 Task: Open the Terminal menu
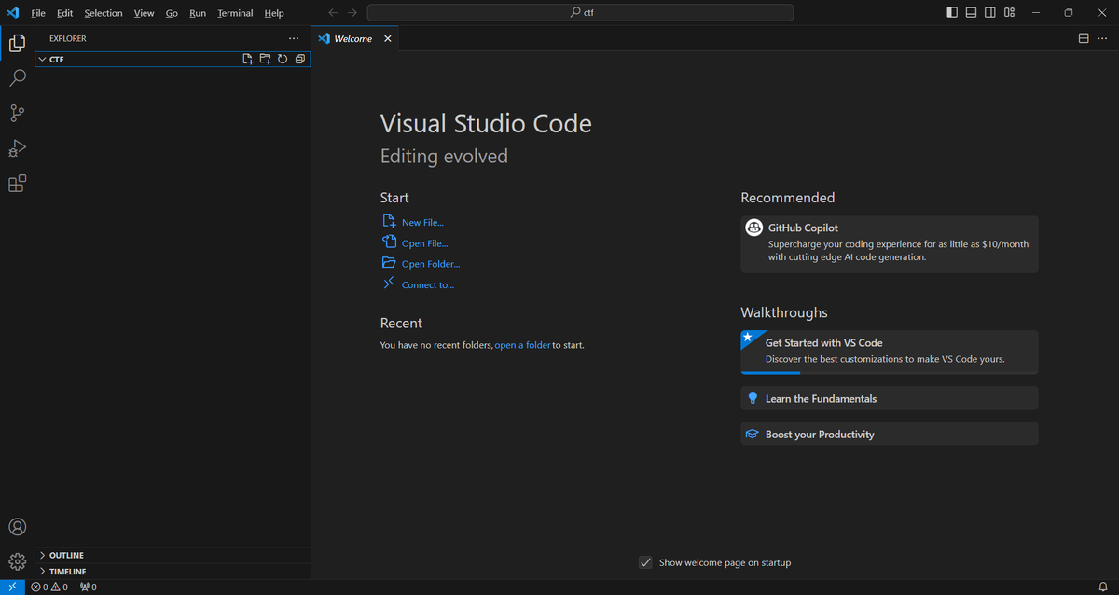pyautogui.click(x=234, y=12)
